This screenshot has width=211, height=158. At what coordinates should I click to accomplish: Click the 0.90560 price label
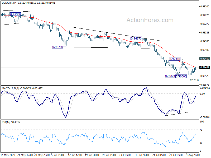tap(170, 76)
